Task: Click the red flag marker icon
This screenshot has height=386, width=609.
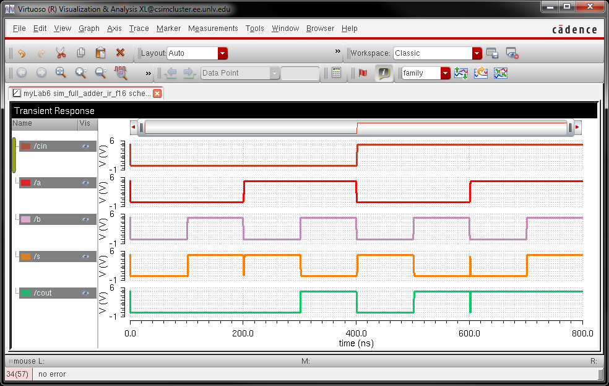Action: (x=363, y=73)
